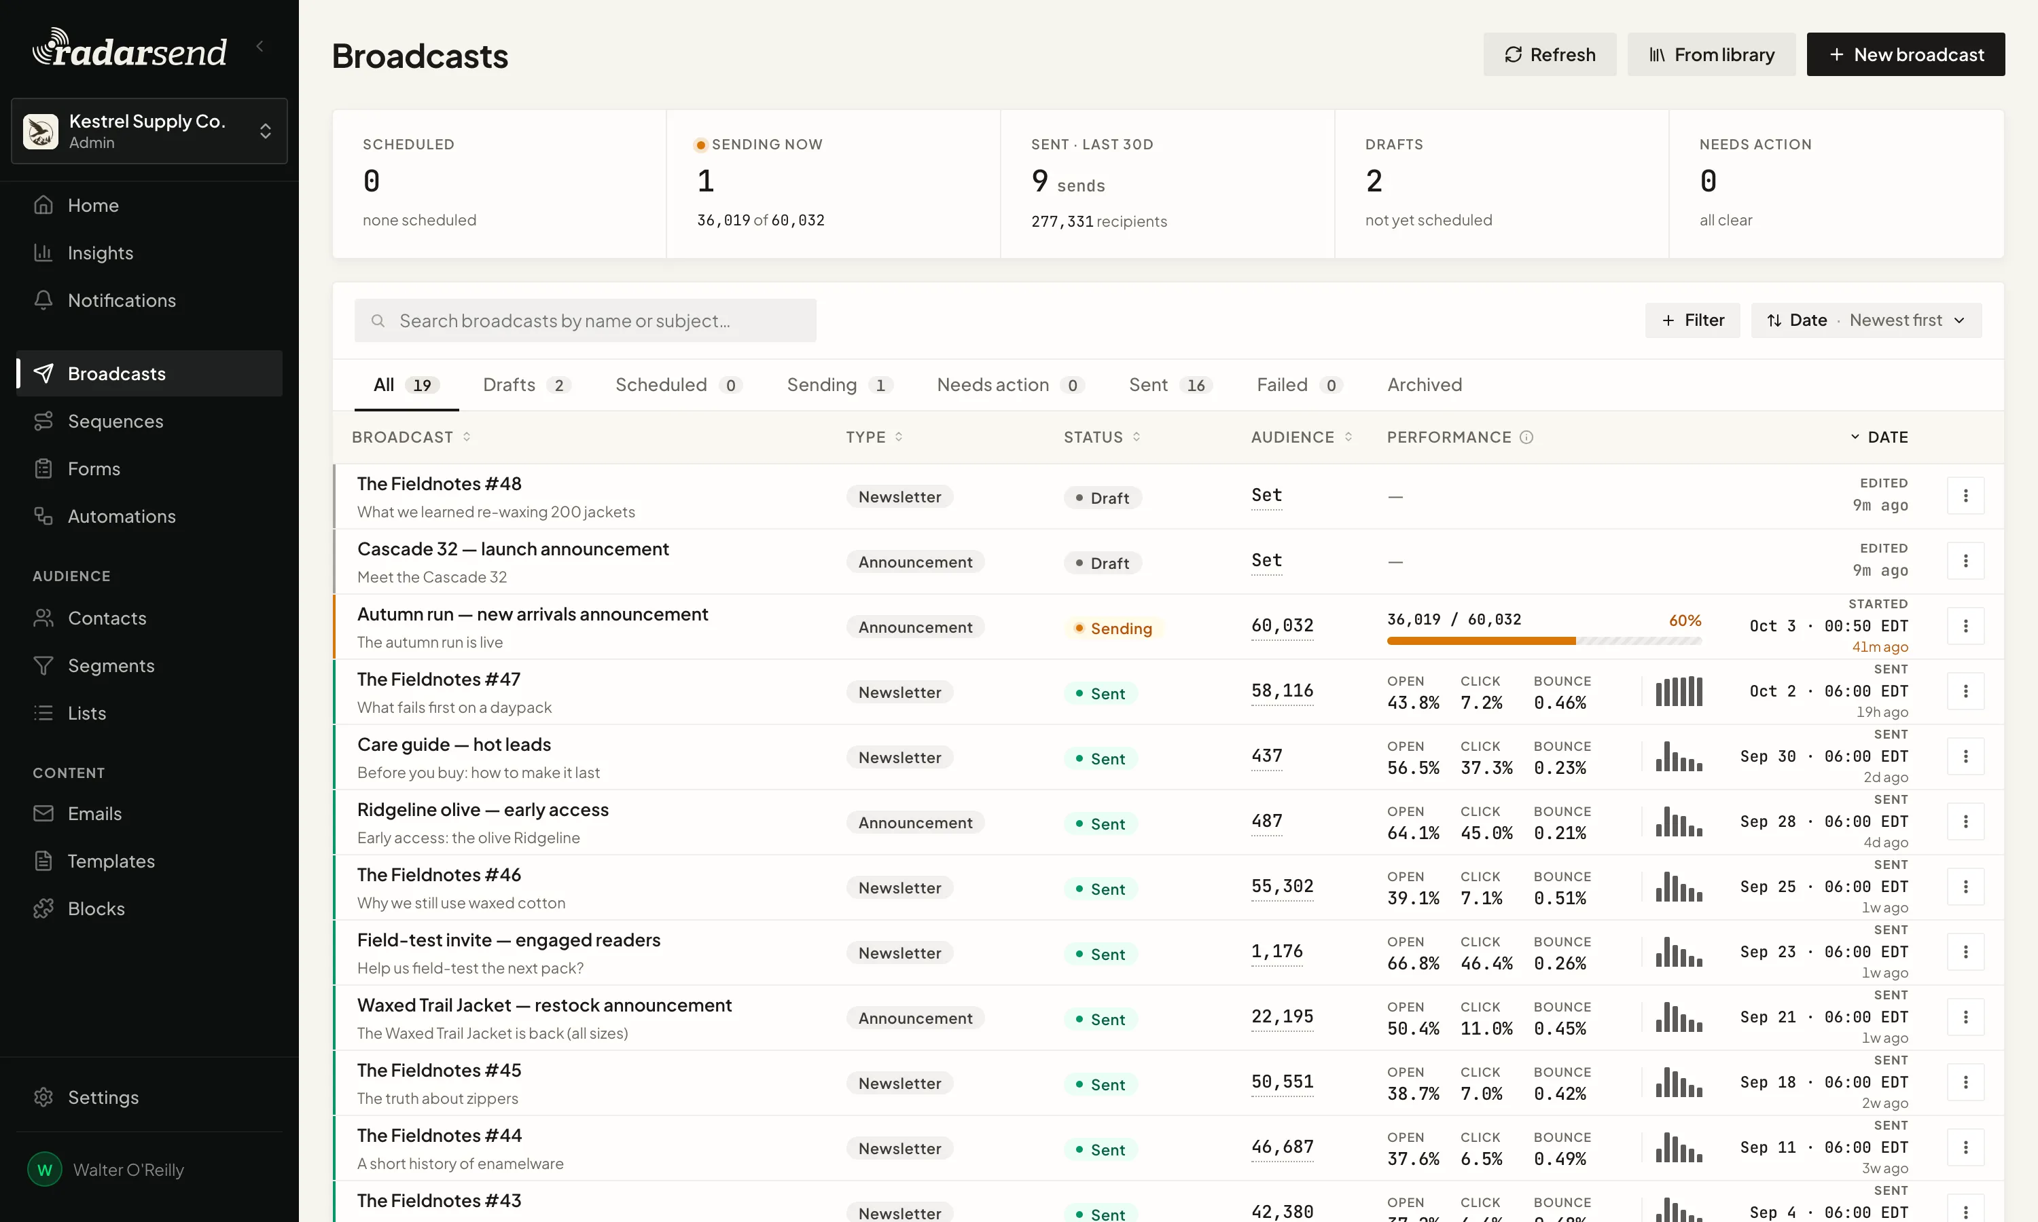This screenshot has width=2038, height=1222.
Task: Open the row menu for Cascade 32 launch announcement
Action: point(1965,561)
